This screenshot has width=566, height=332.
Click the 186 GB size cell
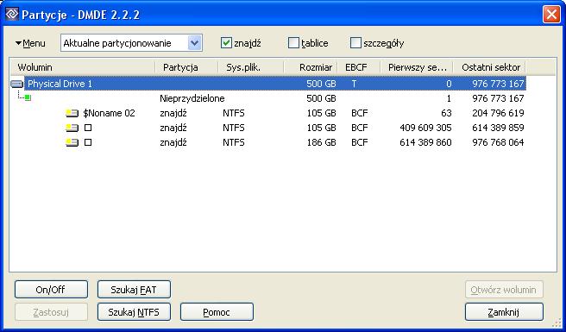click(x=321, y=142)
